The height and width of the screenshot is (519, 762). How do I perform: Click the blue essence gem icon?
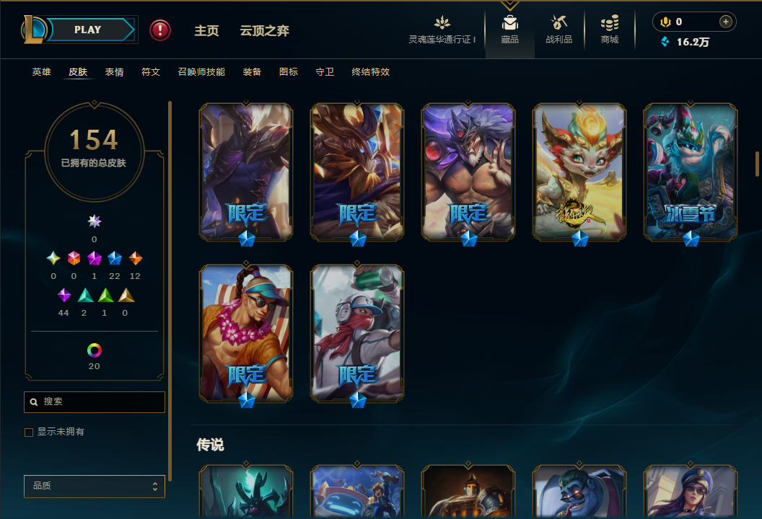click(665, 42)
